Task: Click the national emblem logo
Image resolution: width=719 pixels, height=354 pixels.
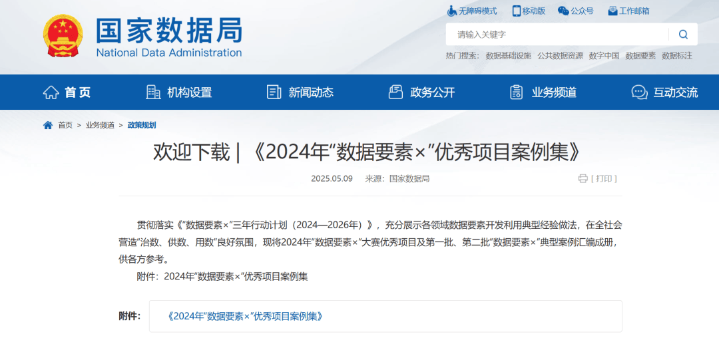Action: coord(63,36)
